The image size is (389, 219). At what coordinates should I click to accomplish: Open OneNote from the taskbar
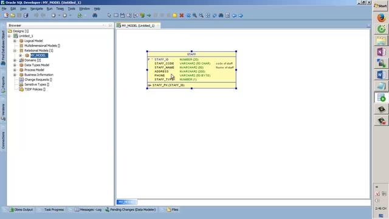[x=381, y=52]
